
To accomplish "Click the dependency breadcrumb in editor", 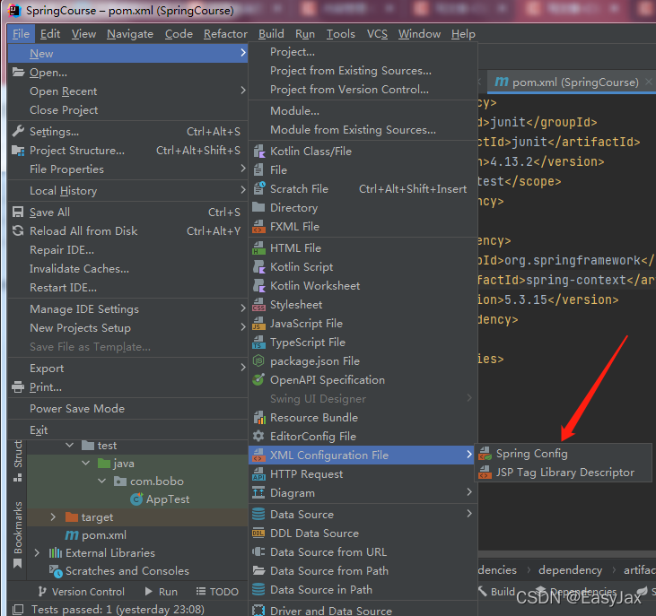I will tap(570, 570).
